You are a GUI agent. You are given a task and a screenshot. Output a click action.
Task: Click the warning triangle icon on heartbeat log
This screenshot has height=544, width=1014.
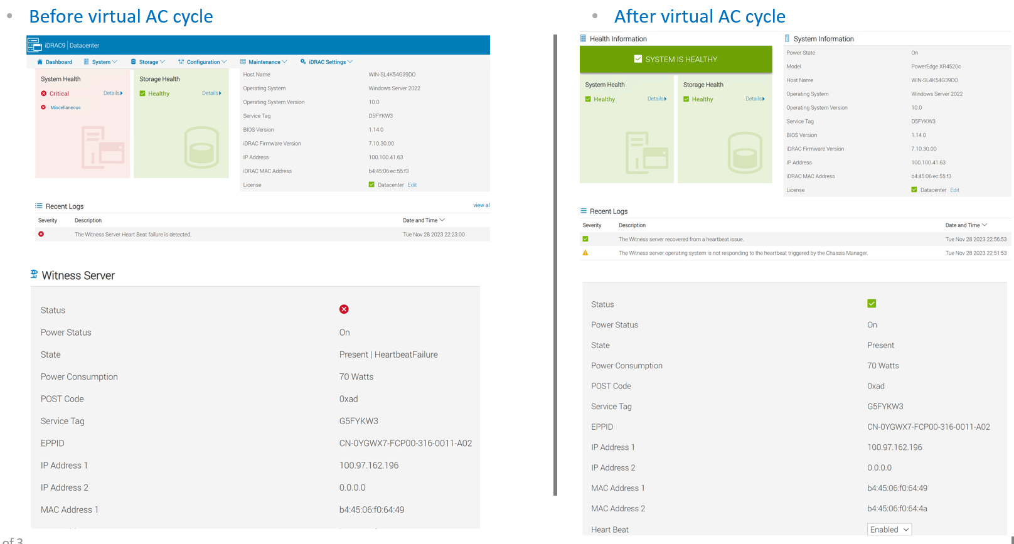(x=585, y=253)
